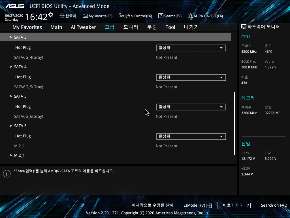This screenshot has height=218, width=290.
Task: Click Not Present for SATA6G_6
Action: tap(167, 116)
